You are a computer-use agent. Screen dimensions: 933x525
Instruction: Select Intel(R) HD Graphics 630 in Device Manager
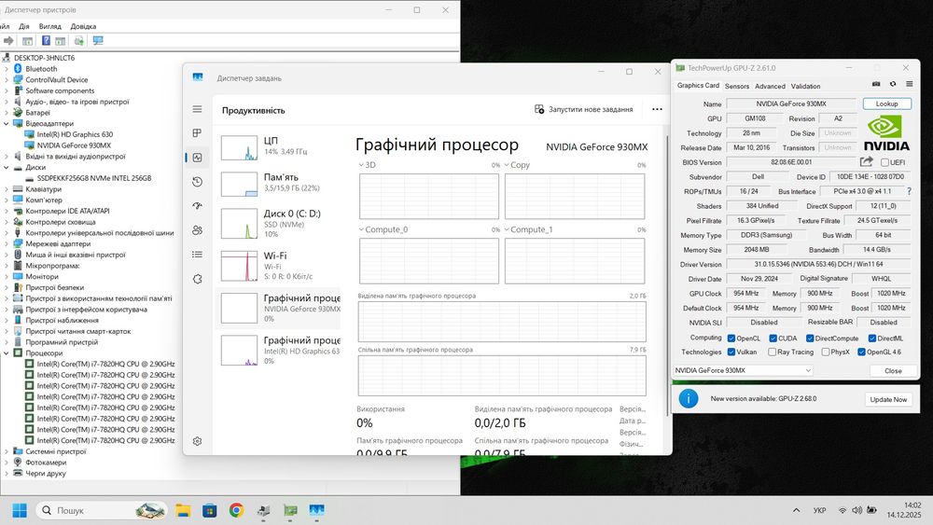coord(75,134)
